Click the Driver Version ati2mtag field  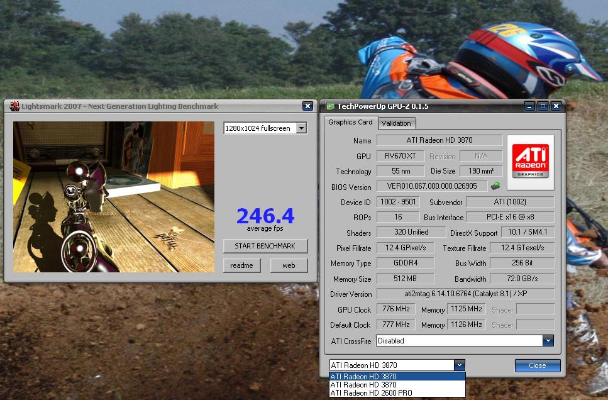[465, 294]
